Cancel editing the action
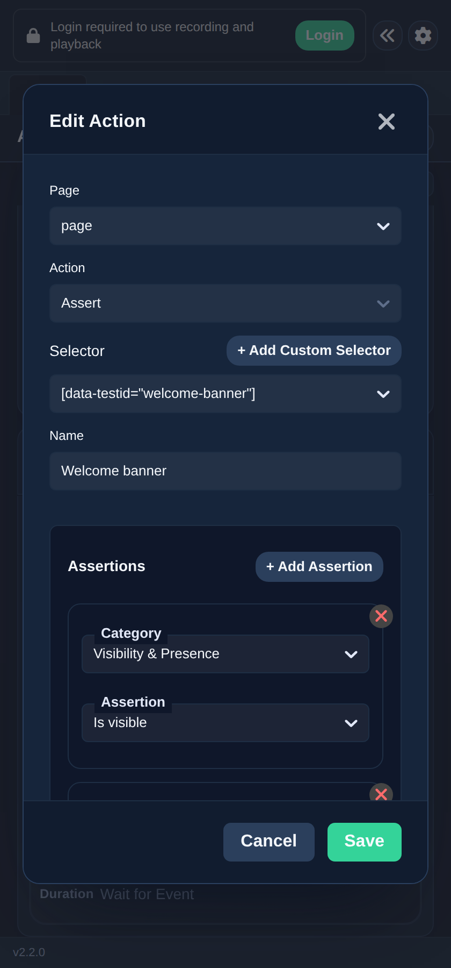 [269, 842]
